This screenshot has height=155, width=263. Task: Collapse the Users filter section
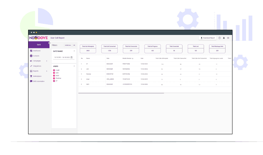(74, 66)
